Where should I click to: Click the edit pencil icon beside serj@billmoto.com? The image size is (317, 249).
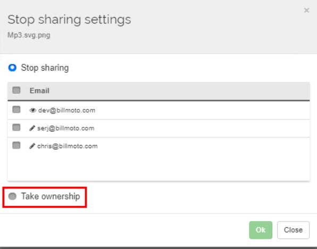click(32, 128)
